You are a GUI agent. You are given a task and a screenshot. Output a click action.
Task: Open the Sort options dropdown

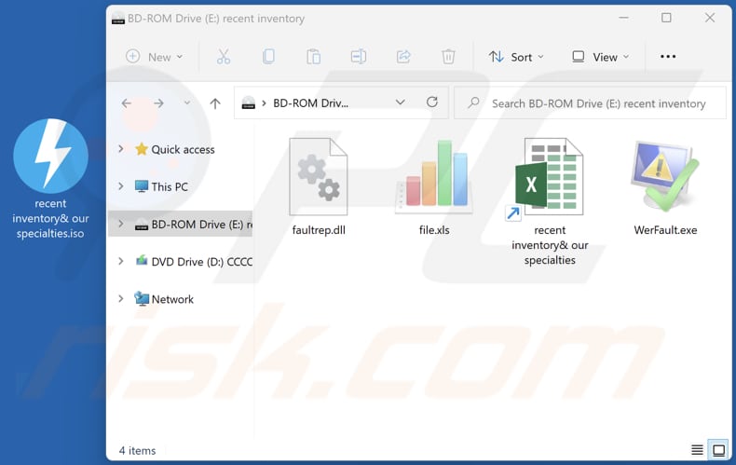516,57
